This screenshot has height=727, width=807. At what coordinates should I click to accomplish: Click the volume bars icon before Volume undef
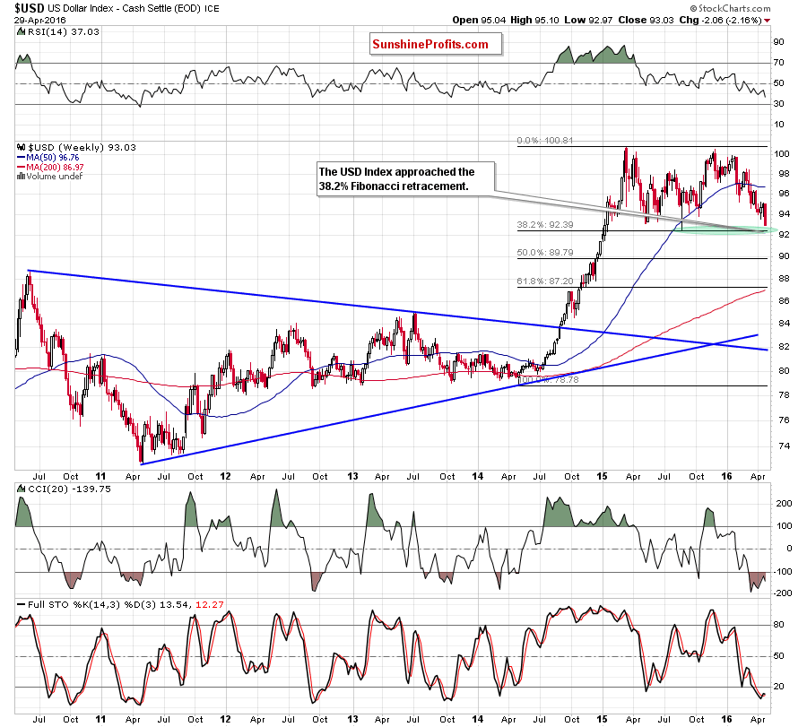[x=22, y=176]
